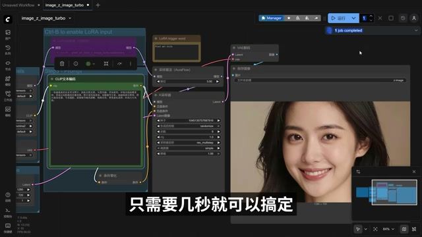Image resolution: width=422 pixels, height=237 pixels.
Task: Click the info icon in node selection toolbar
Action: coord(76,64)
